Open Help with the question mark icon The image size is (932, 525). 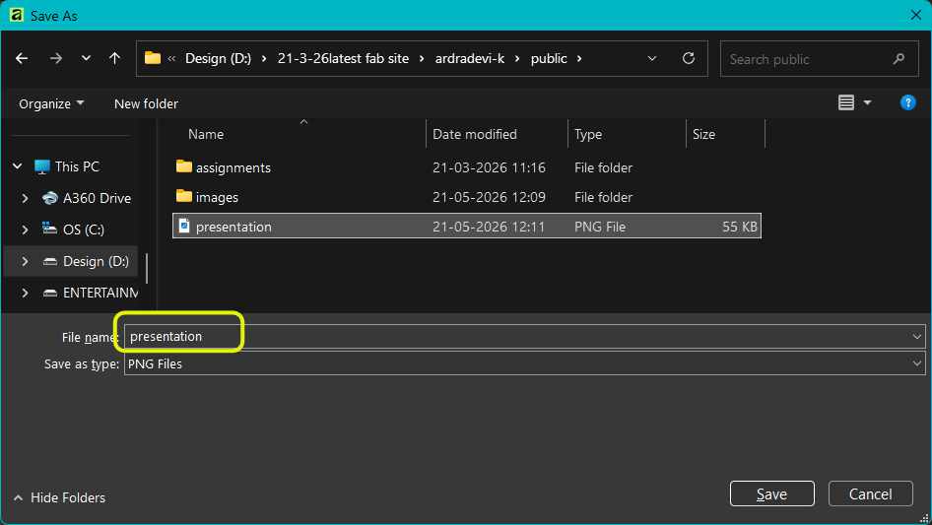(x=907, y=102)
